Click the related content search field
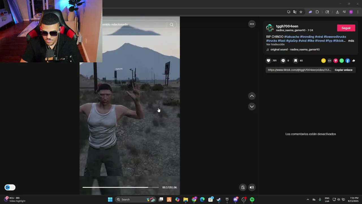The width and height of the screenshot is (362, 204). [x=134, y=25]
